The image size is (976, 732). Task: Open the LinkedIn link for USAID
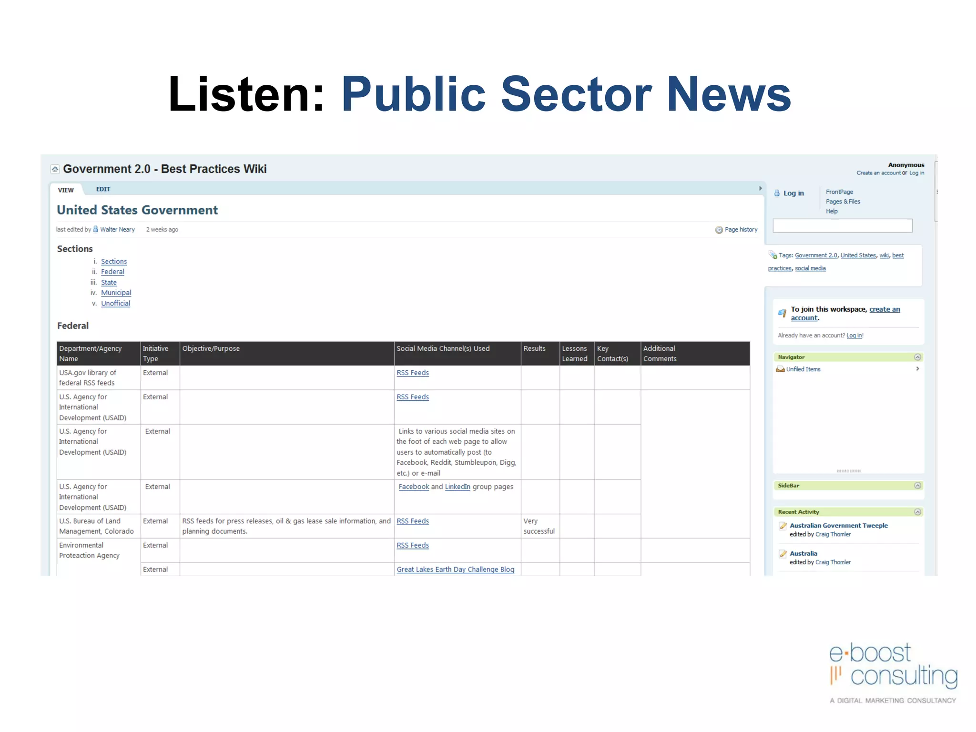click(x=457, y=487)
